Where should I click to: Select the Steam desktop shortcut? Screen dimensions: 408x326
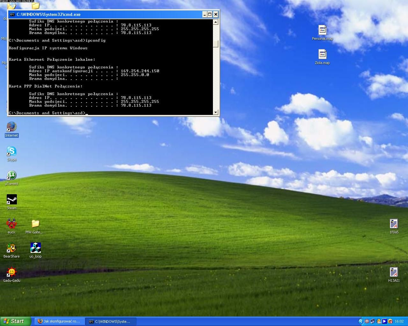11,202
